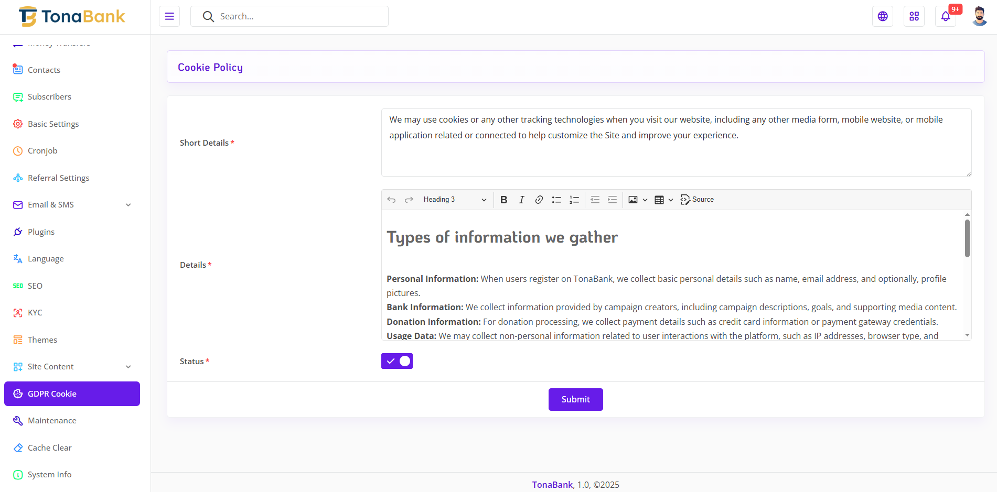Click the insert link icon
The image size is (997, 492).
coord(539,200)
